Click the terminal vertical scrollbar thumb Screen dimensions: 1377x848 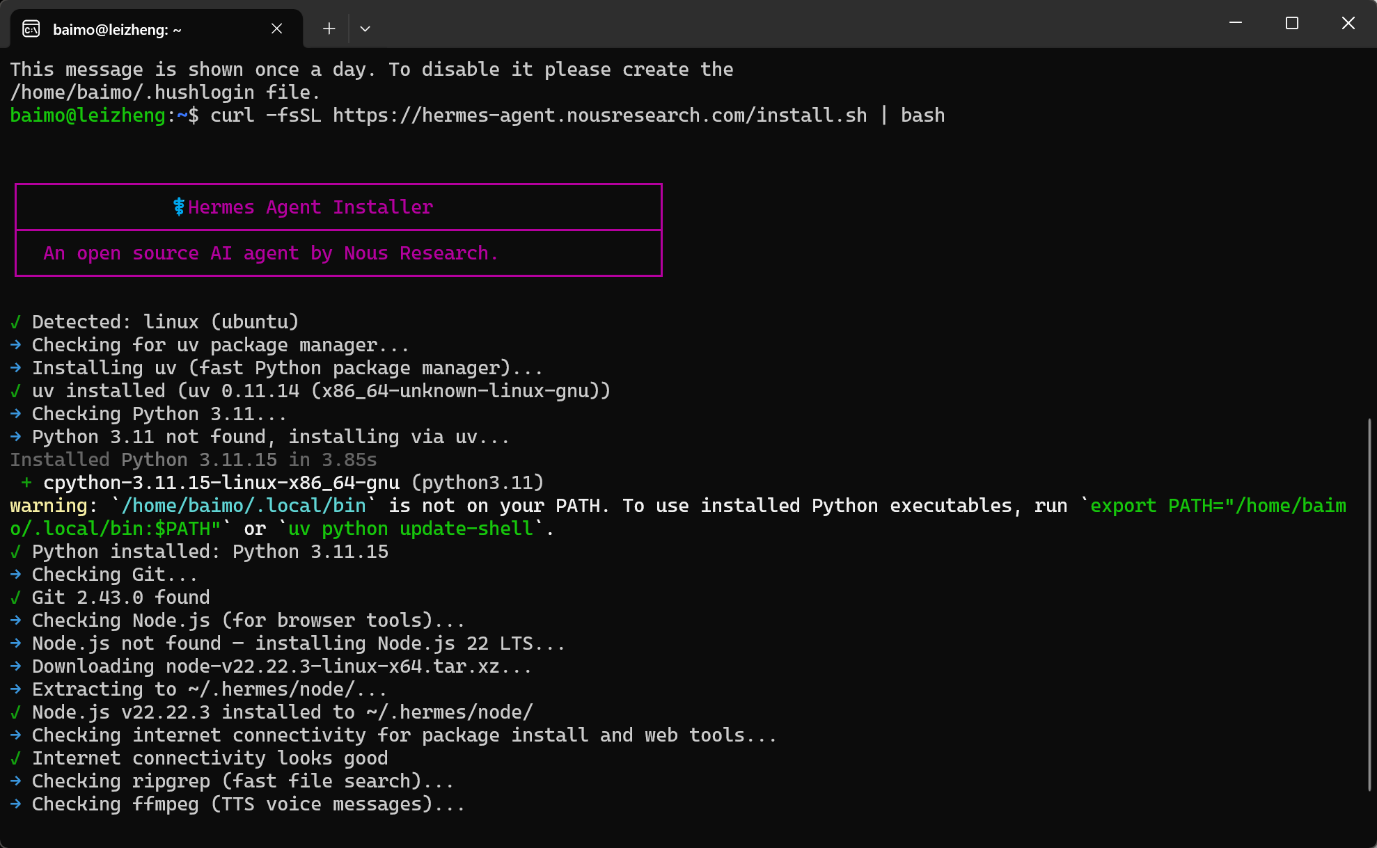click(1369, 604)
